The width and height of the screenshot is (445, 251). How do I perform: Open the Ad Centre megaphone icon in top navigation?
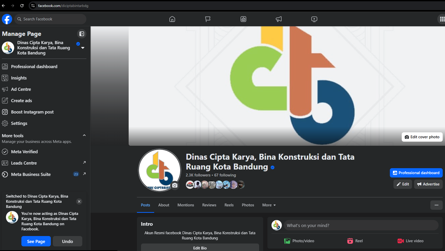(279, 19)
